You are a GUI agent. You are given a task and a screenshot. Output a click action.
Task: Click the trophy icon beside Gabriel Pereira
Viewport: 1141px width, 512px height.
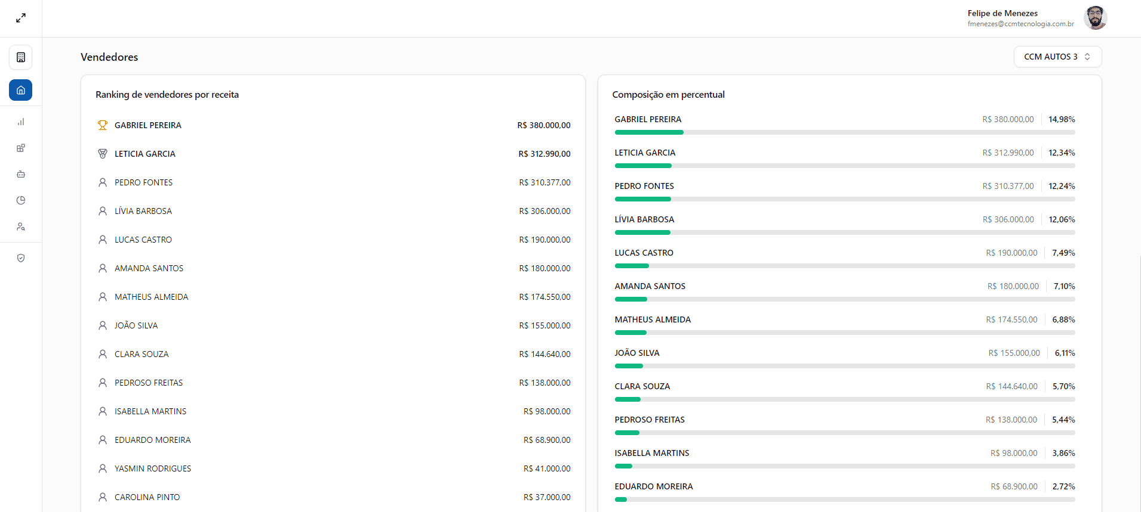103,125
